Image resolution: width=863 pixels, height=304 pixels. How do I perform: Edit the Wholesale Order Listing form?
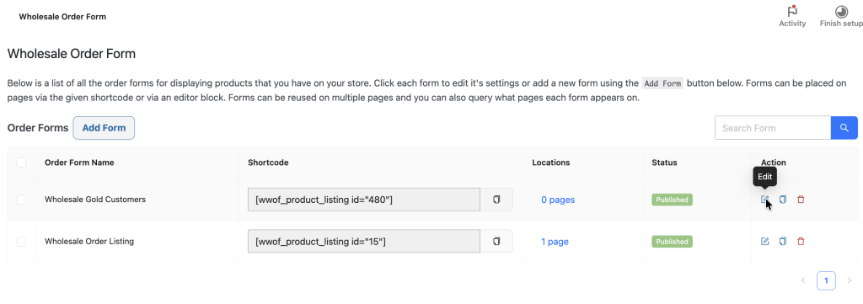click(x=764, y=242)
